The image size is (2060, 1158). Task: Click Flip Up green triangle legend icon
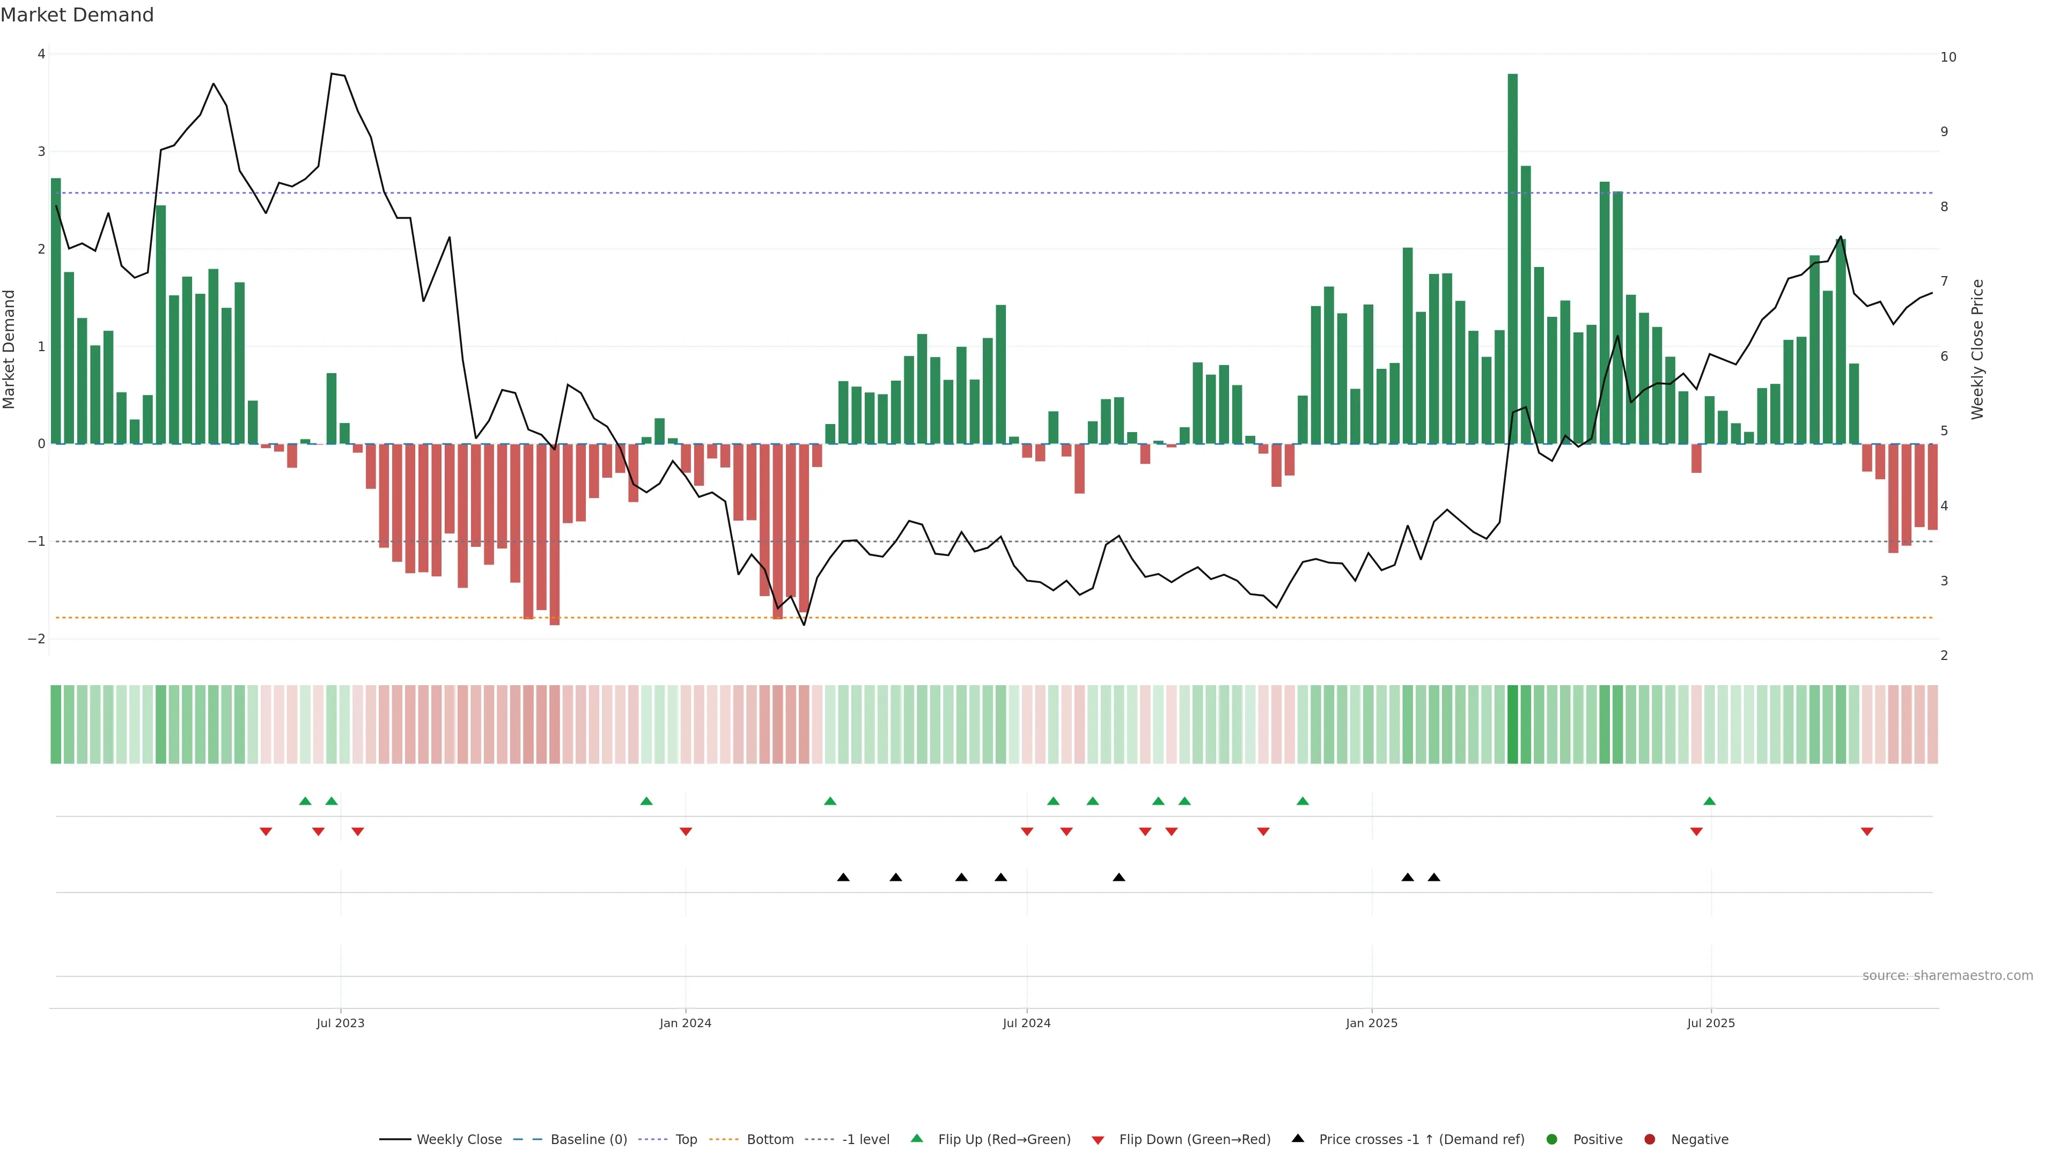click(917, 1138)
